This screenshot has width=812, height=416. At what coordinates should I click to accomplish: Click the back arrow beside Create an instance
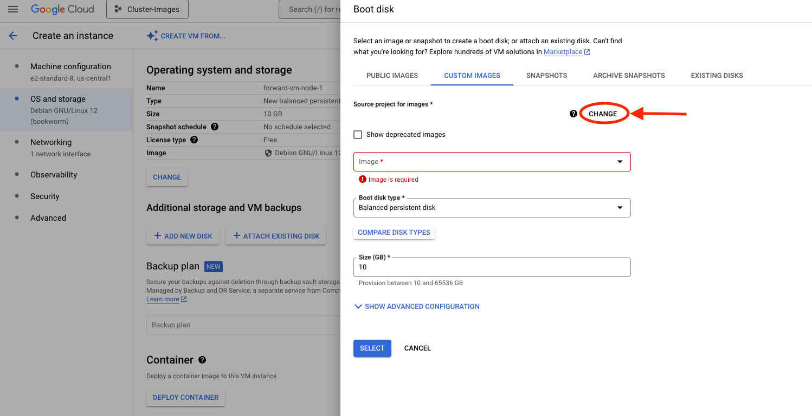(x=13, y=36)
